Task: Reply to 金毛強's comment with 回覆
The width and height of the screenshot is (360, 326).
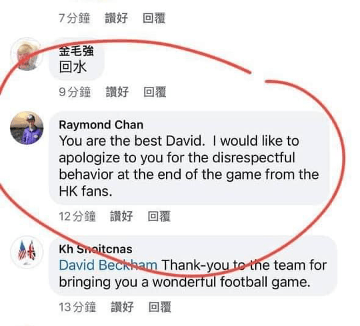Action: tap(155, 92)
